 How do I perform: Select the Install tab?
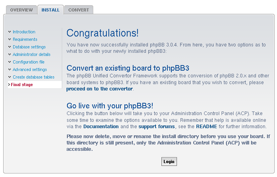point(51,10)
